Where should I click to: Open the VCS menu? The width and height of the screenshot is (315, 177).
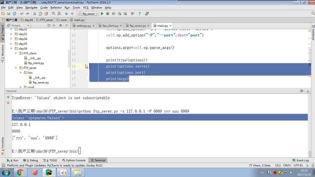(86, 8)
